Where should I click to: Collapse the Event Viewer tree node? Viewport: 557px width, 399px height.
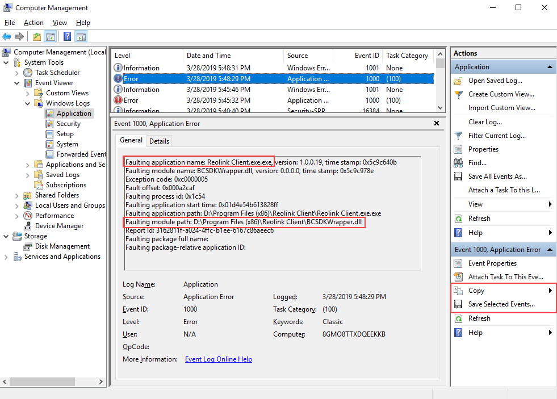coord(16,83)
